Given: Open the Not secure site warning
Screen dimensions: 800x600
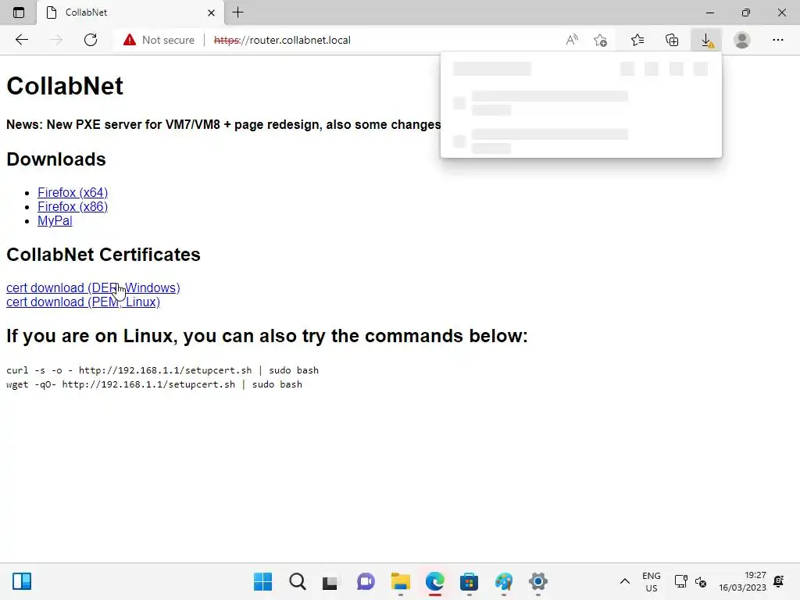Looking at the screenshot, I should point(159,40).
